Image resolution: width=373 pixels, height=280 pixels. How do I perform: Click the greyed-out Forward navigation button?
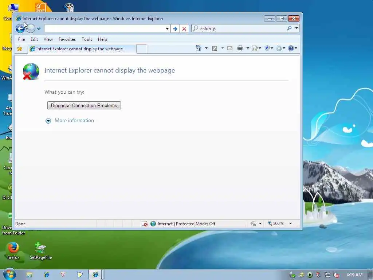pos(31,29)
